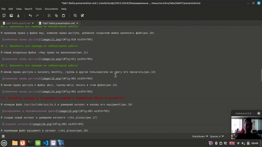Image resolution: width=262 pixels, height=147 pixels.
Task: Open the Linux Mint start menu
Action: (4, 143)
